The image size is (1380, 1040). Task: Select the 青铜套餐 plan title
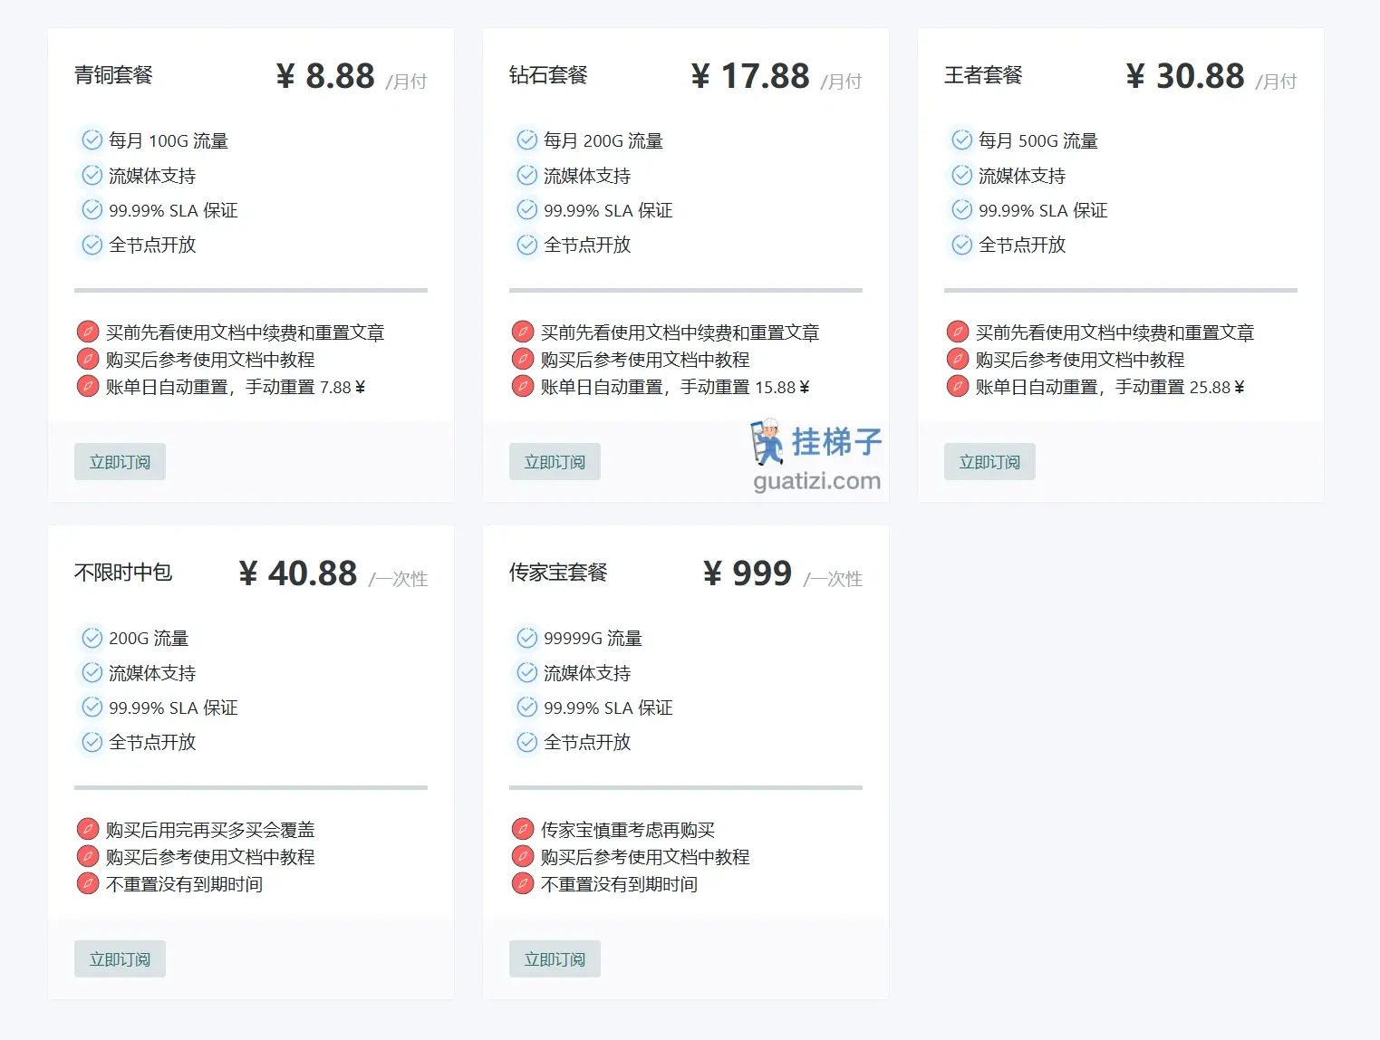[113, 76]
